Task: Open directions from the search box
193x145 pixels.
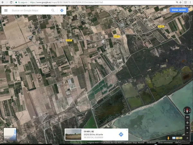Action: [62, 10]
